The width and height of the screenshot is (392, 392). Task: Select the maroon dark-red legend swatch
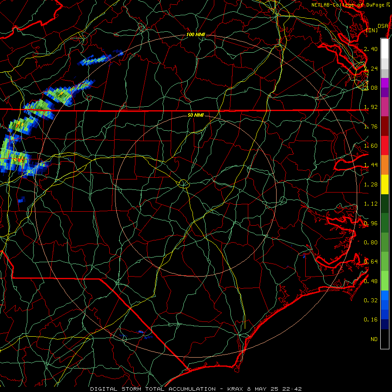pos(385,126)
